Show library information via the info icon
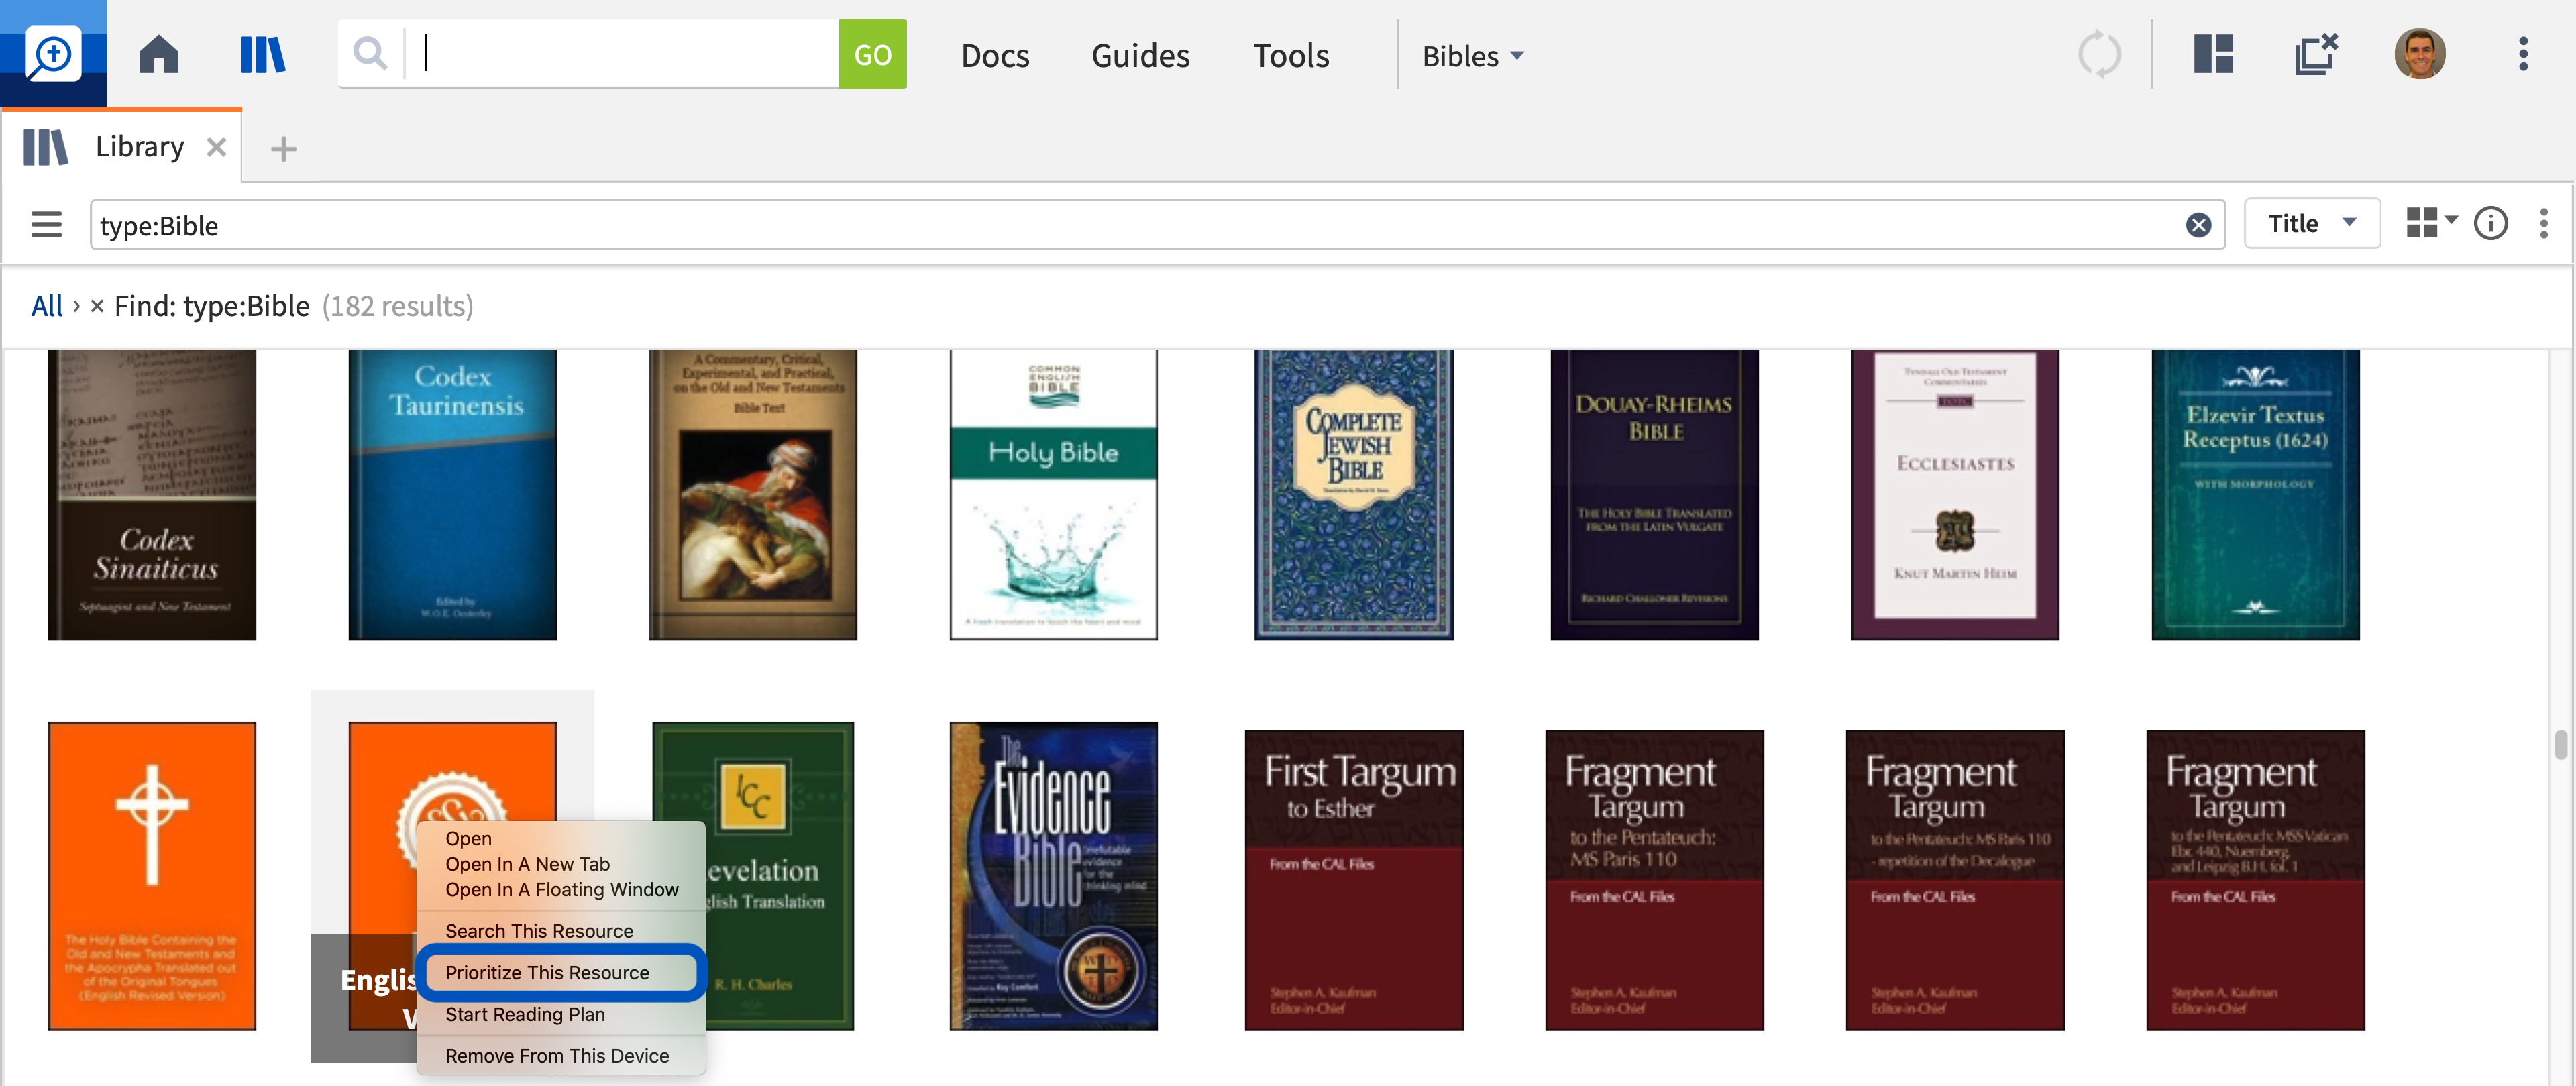The image size is (2576, 1086). coord(2491,223)
